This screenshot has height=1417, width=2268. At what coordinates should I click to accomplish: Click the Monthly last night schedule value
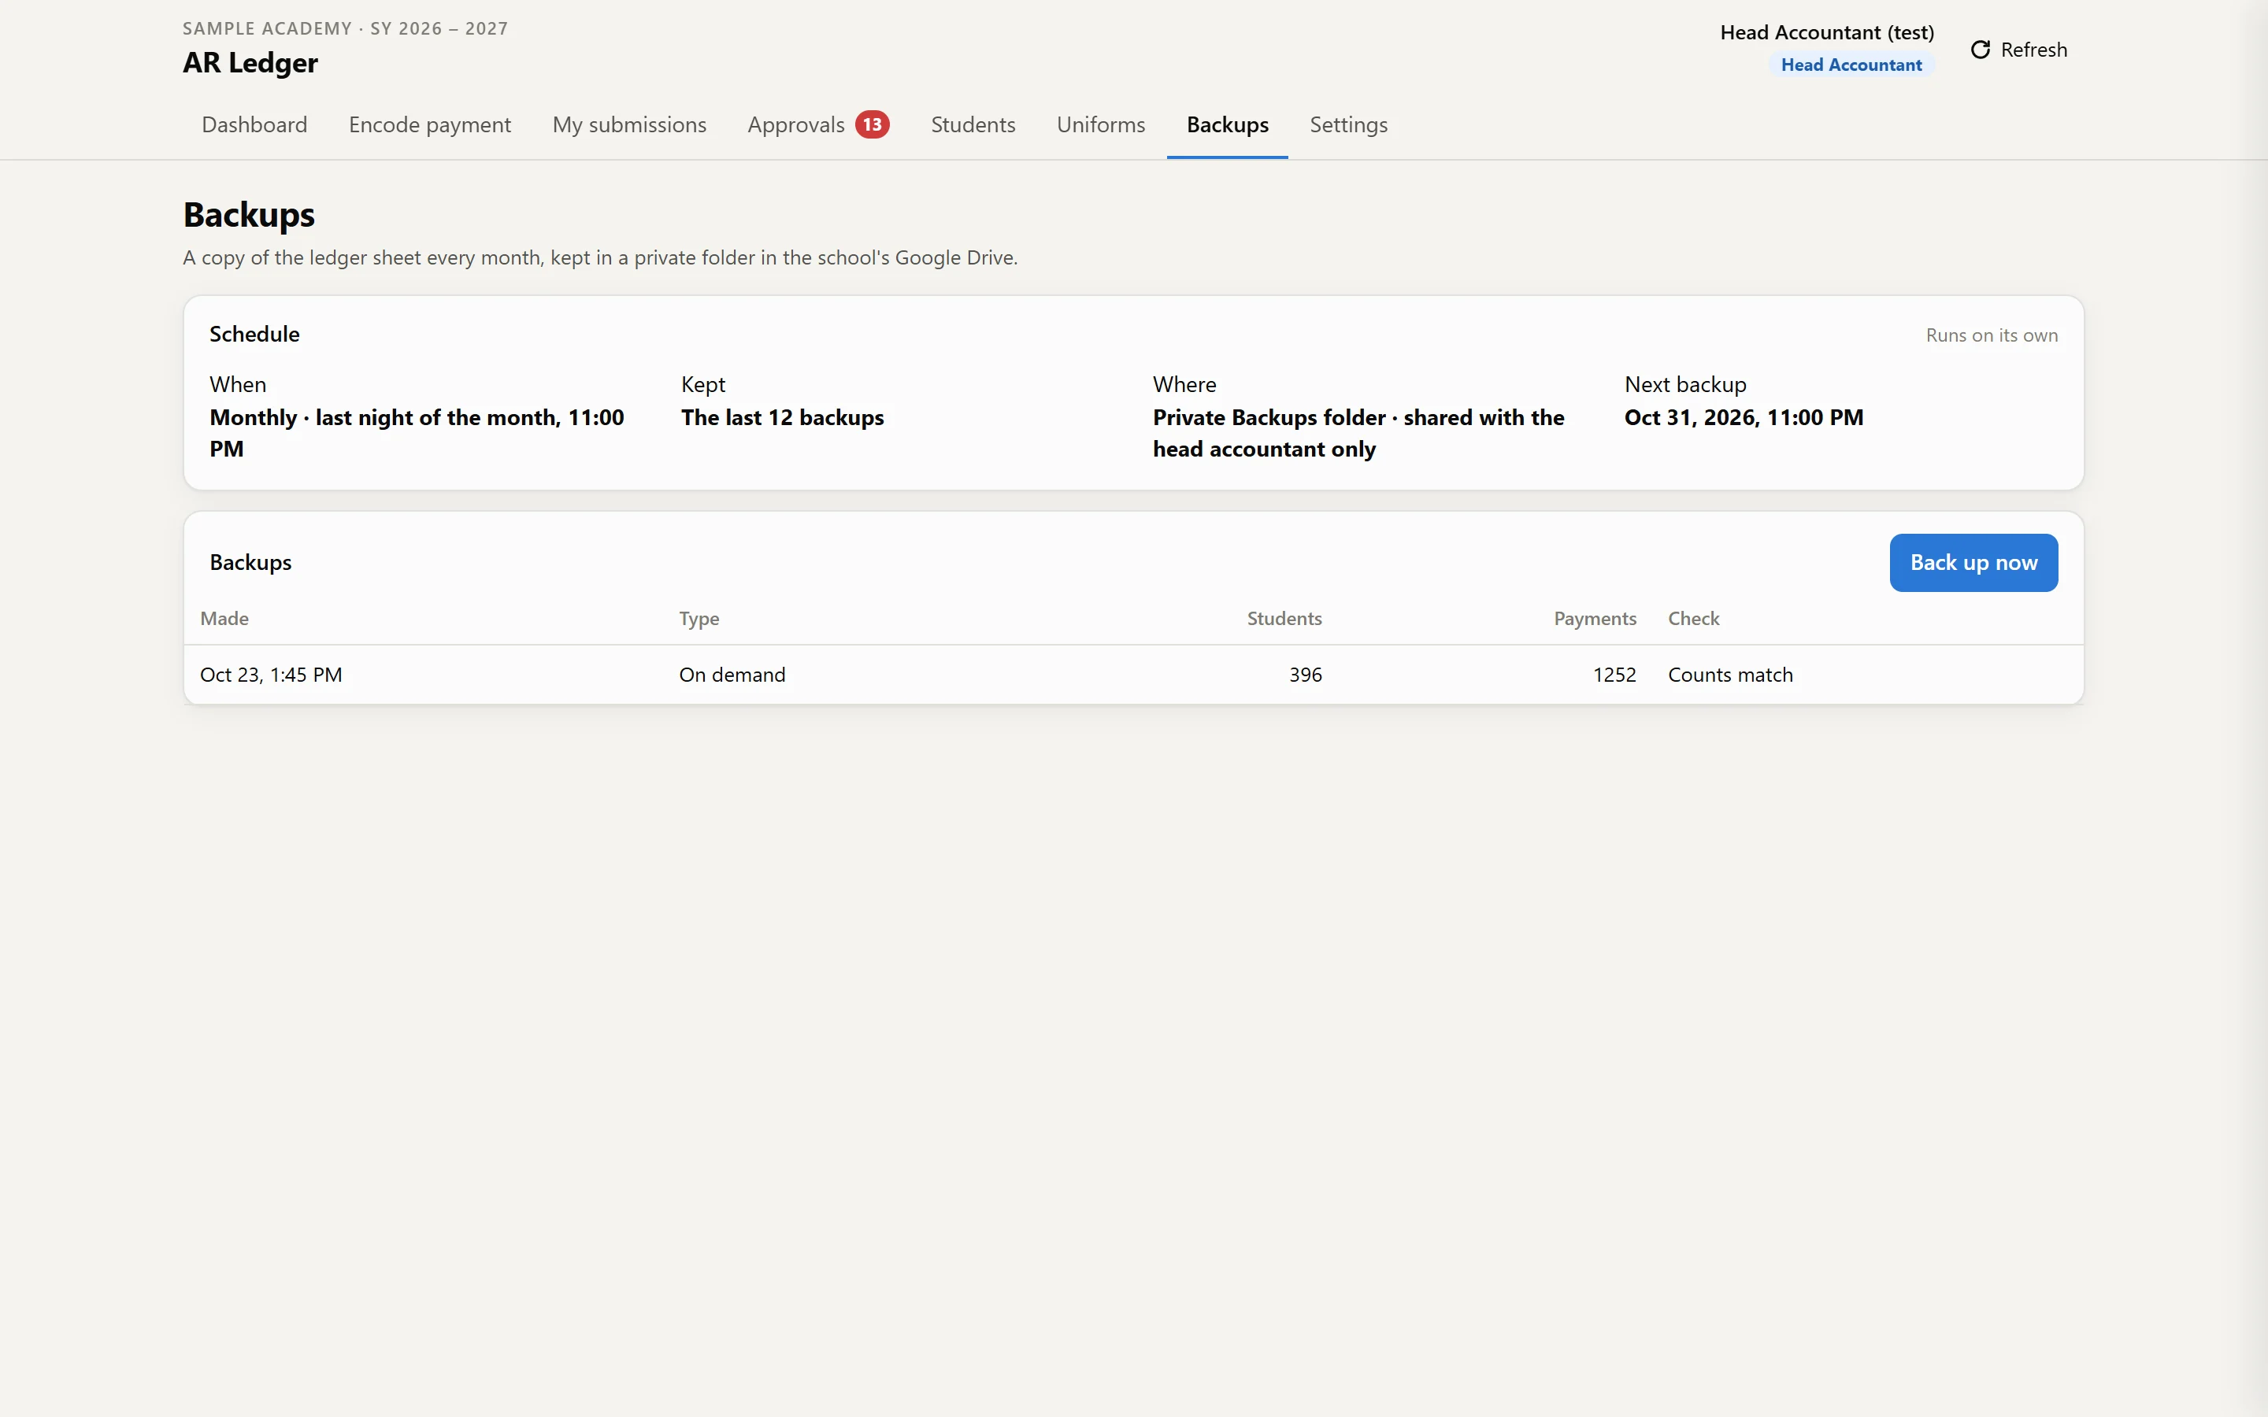[x=416, y=433]
